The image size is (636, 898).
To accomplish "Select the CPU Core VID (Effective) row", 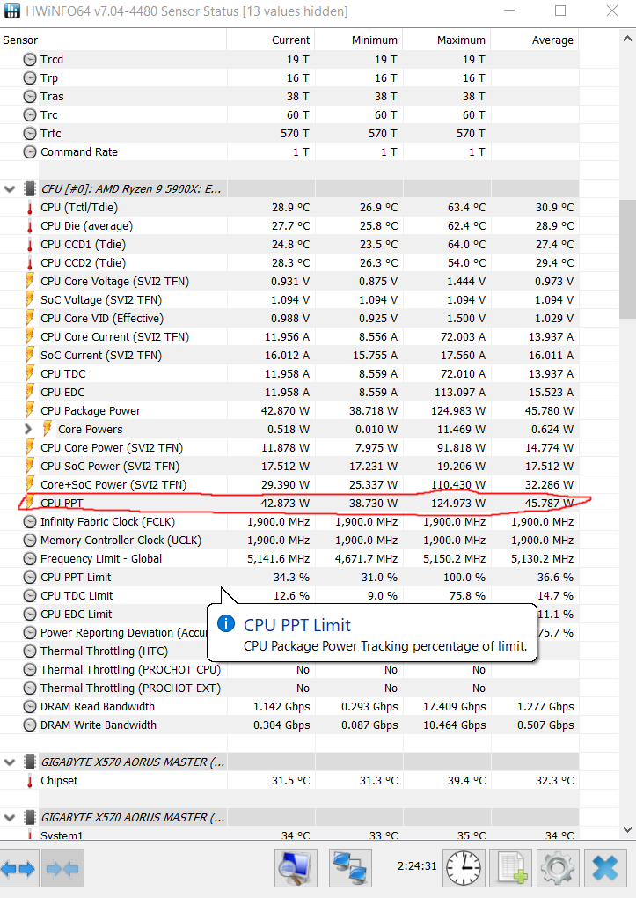I will 289,319.
